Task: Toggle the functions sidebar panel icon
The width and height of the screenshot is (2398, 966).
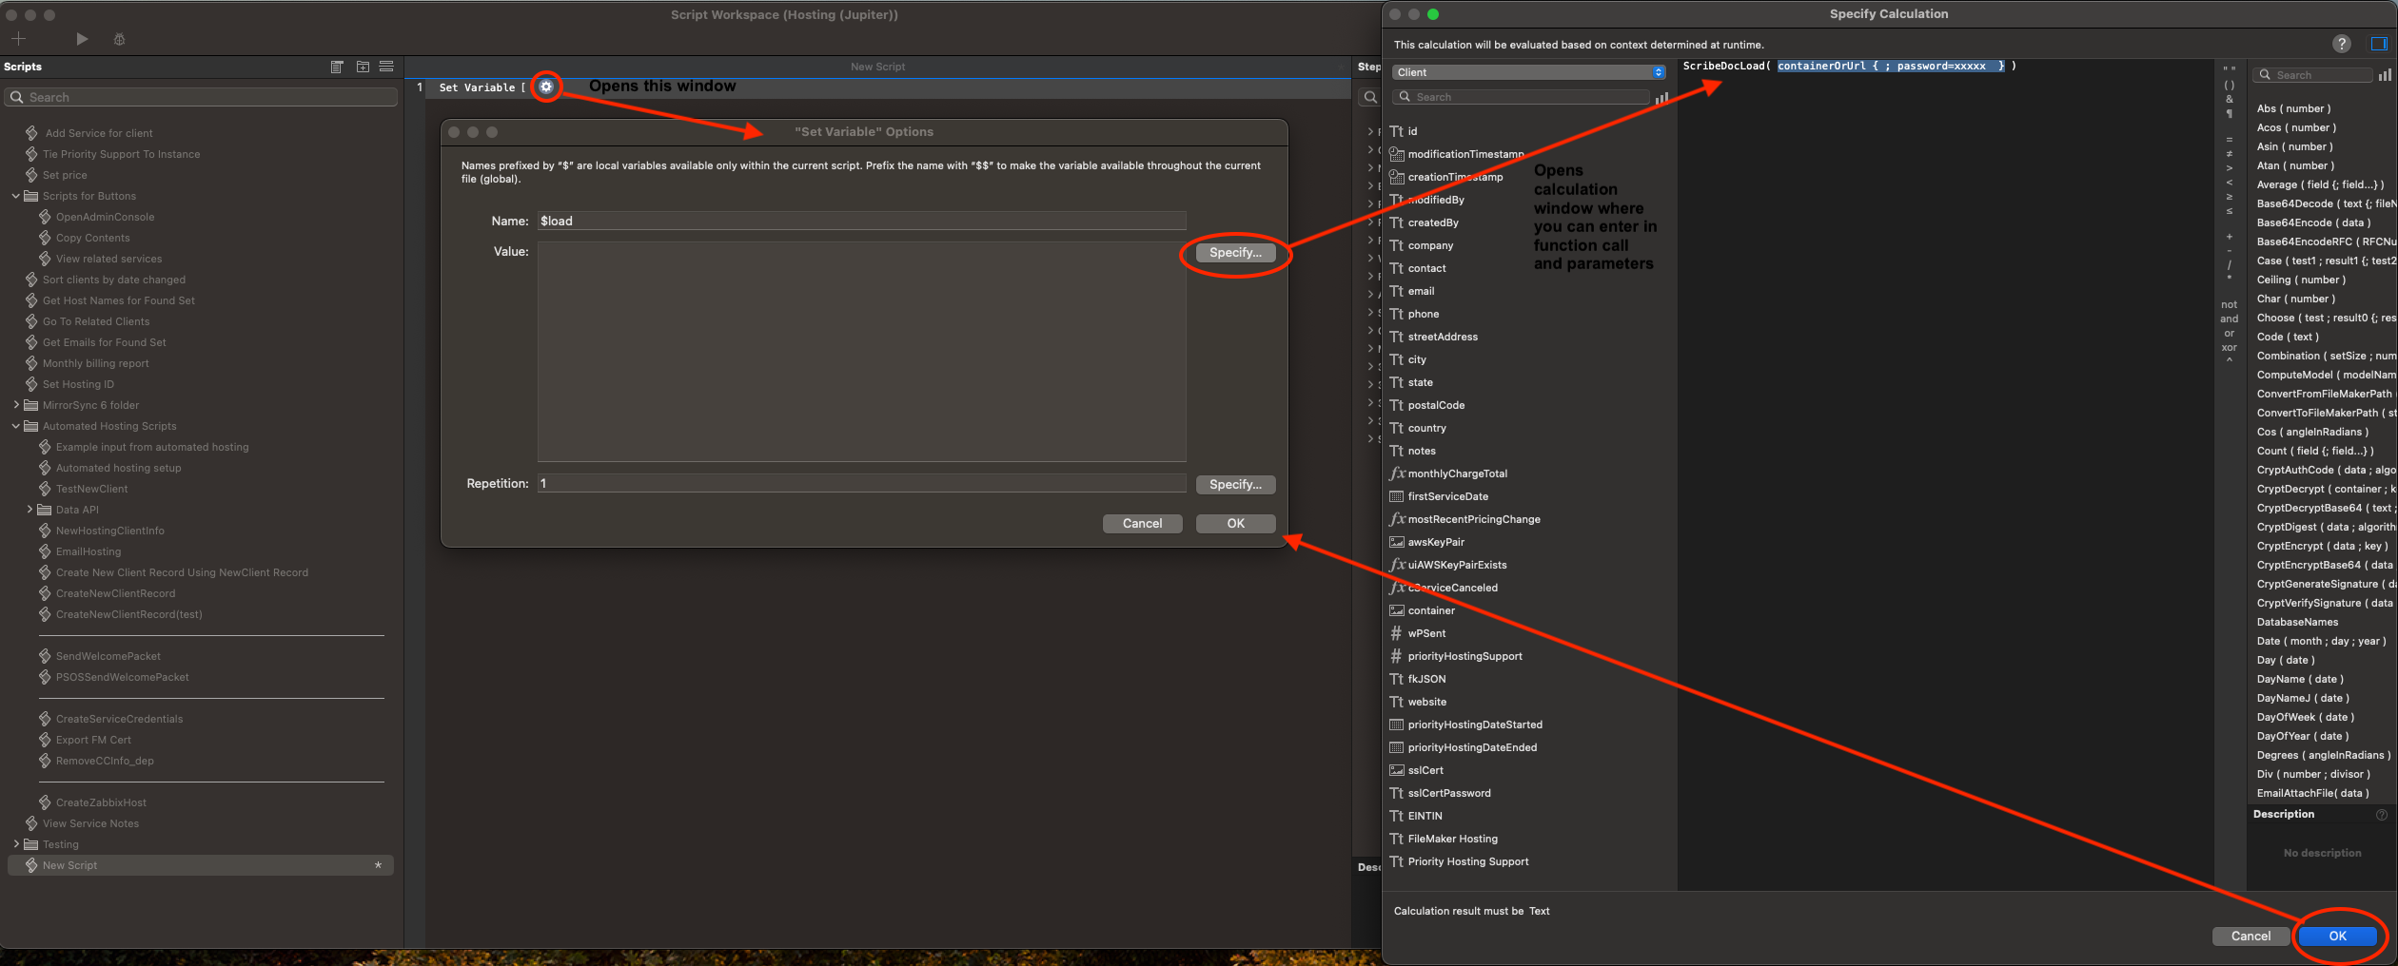Action: (2379, 44)
